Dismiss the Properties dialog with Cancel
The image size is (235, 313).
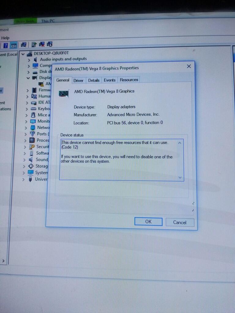180,223
